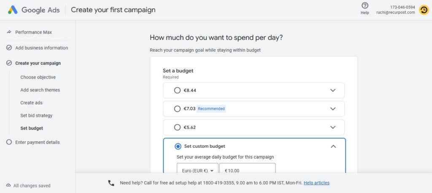Open Add business information step
This screenshot has width=432, height=193.
42,48
